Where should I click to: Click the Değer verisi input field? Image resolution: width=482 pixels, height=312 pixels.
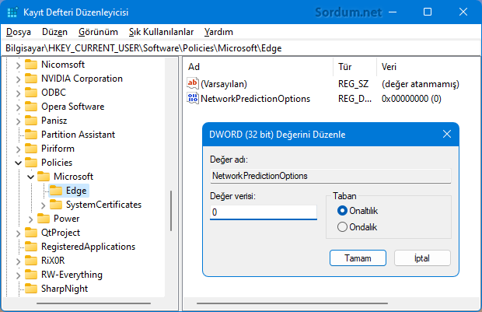(264, 212)
